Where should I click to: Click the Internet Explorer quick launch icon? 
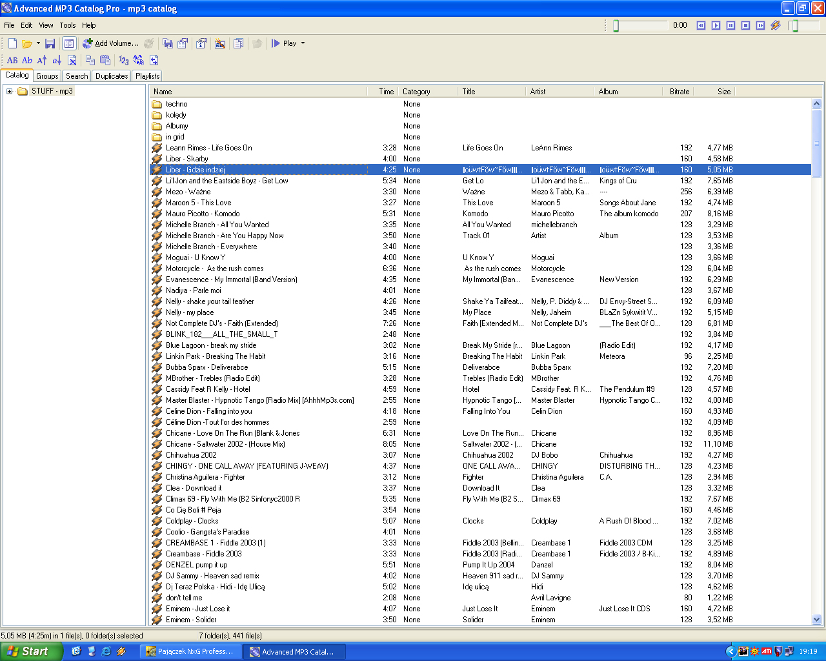pos(106,651)
